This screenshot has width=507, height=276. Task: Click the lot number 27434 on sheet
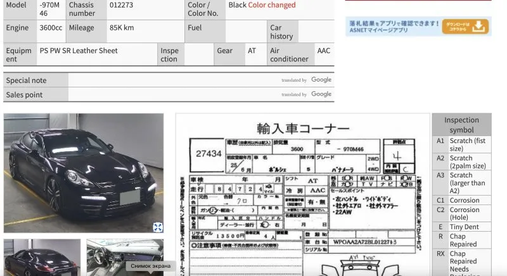tap(209, 154)
